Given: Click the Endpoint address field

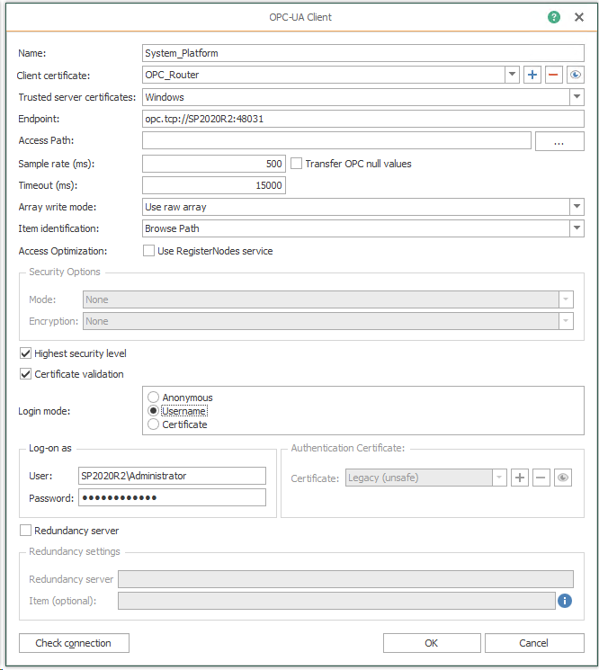Looking at the screenshot, I should click(x=363, y=119).
